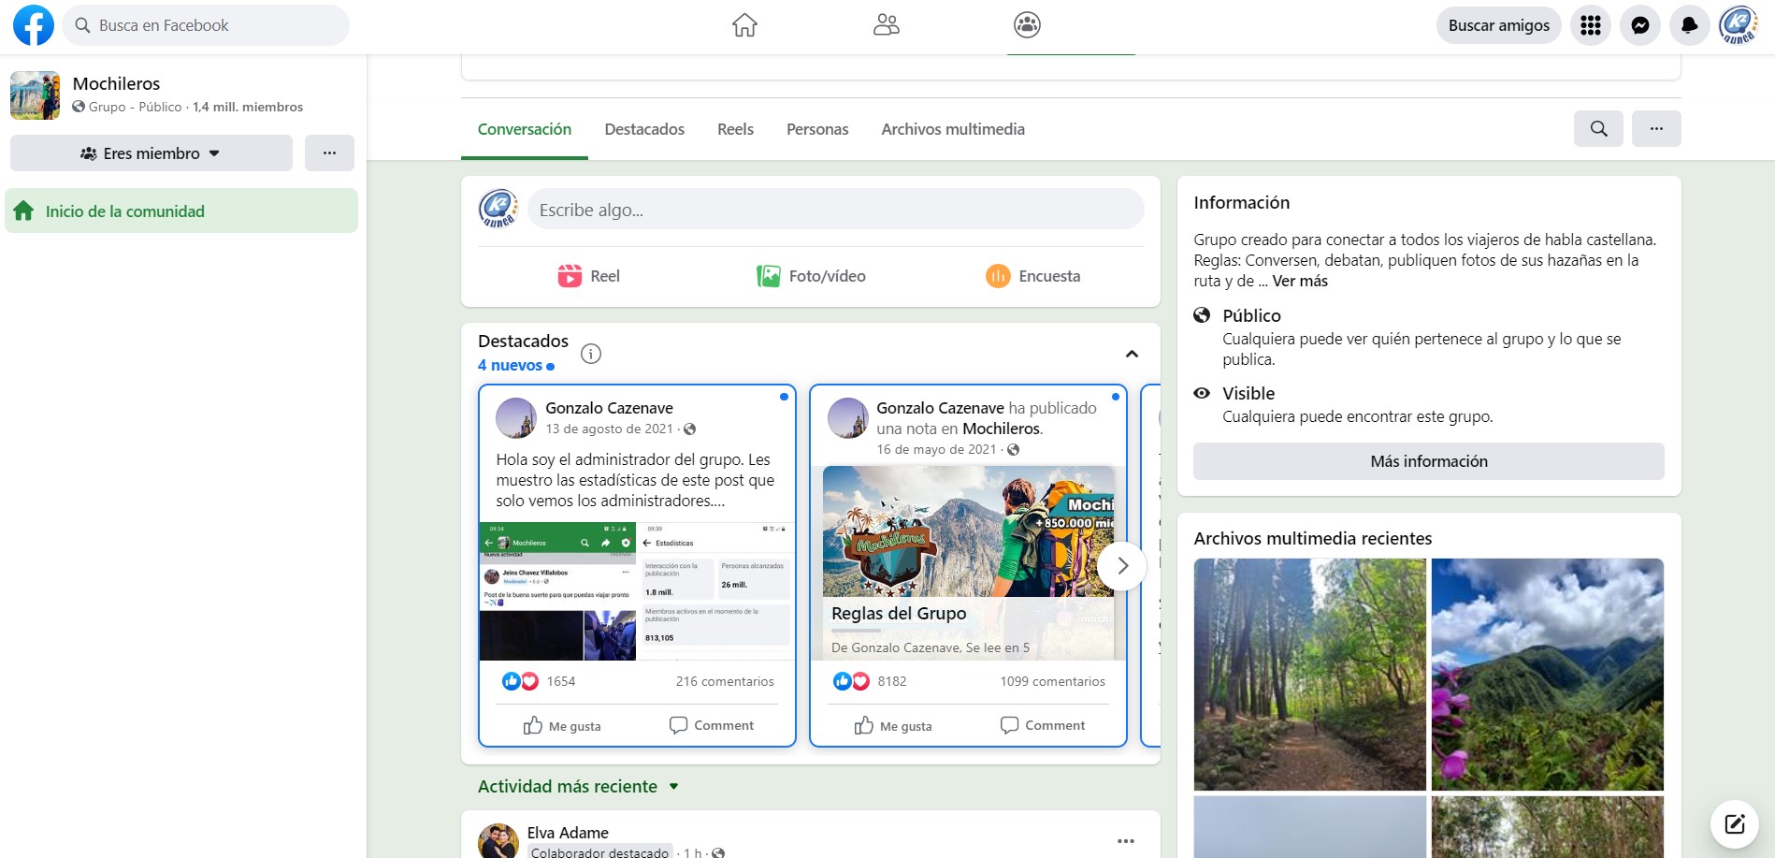Open the Eres miembro dropdown

pos(152,153)
